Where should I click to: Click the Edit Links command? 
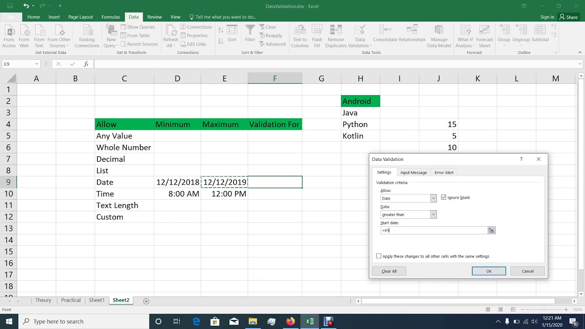click(193, 44)
